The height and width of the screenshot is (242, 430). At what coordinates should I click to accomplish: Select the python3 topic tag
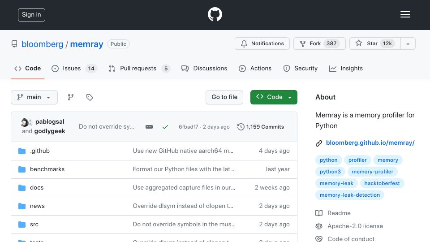pyautogui.click(x=330, y=172)
